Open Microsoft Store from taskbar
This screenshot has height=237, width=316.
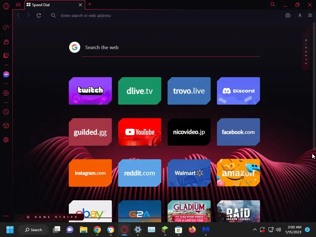click(178, 230)
